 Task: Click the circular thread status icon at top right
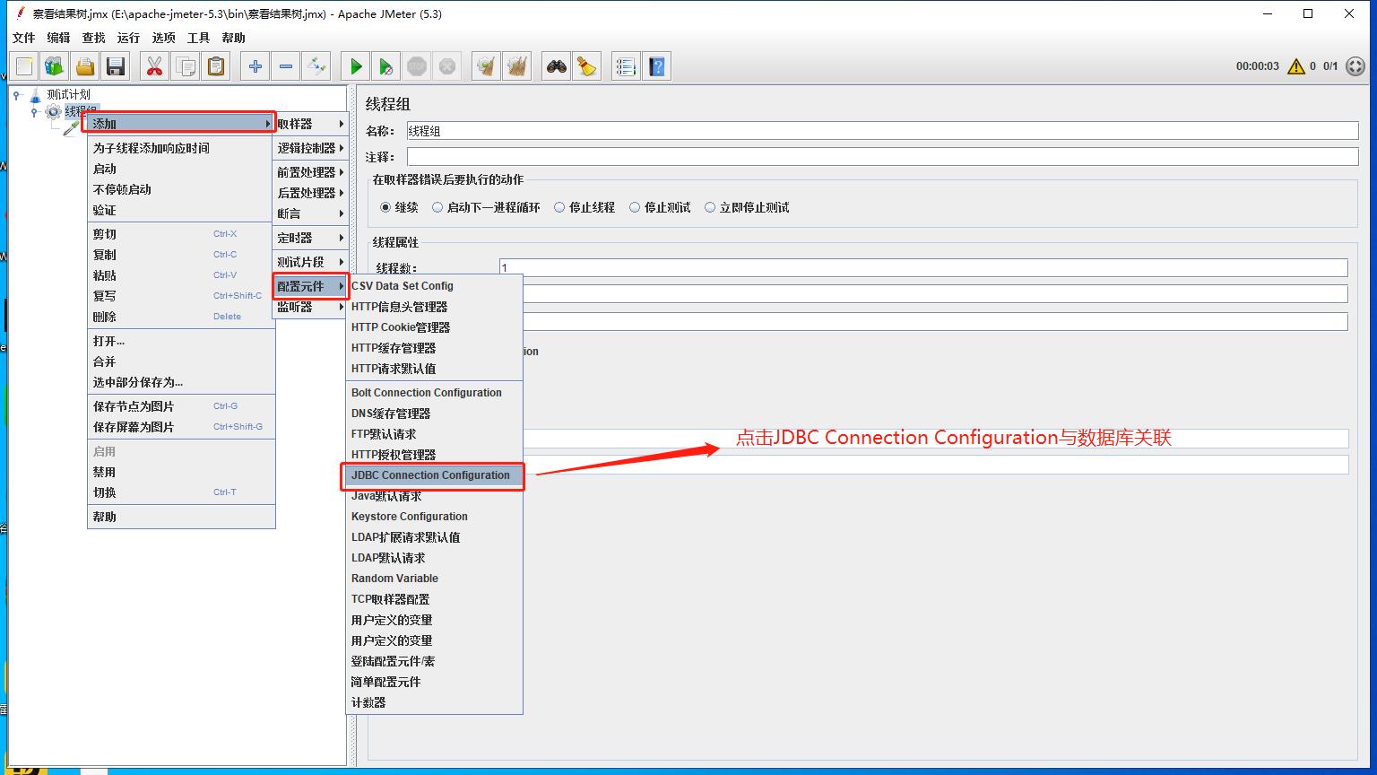click(1355, 66)
